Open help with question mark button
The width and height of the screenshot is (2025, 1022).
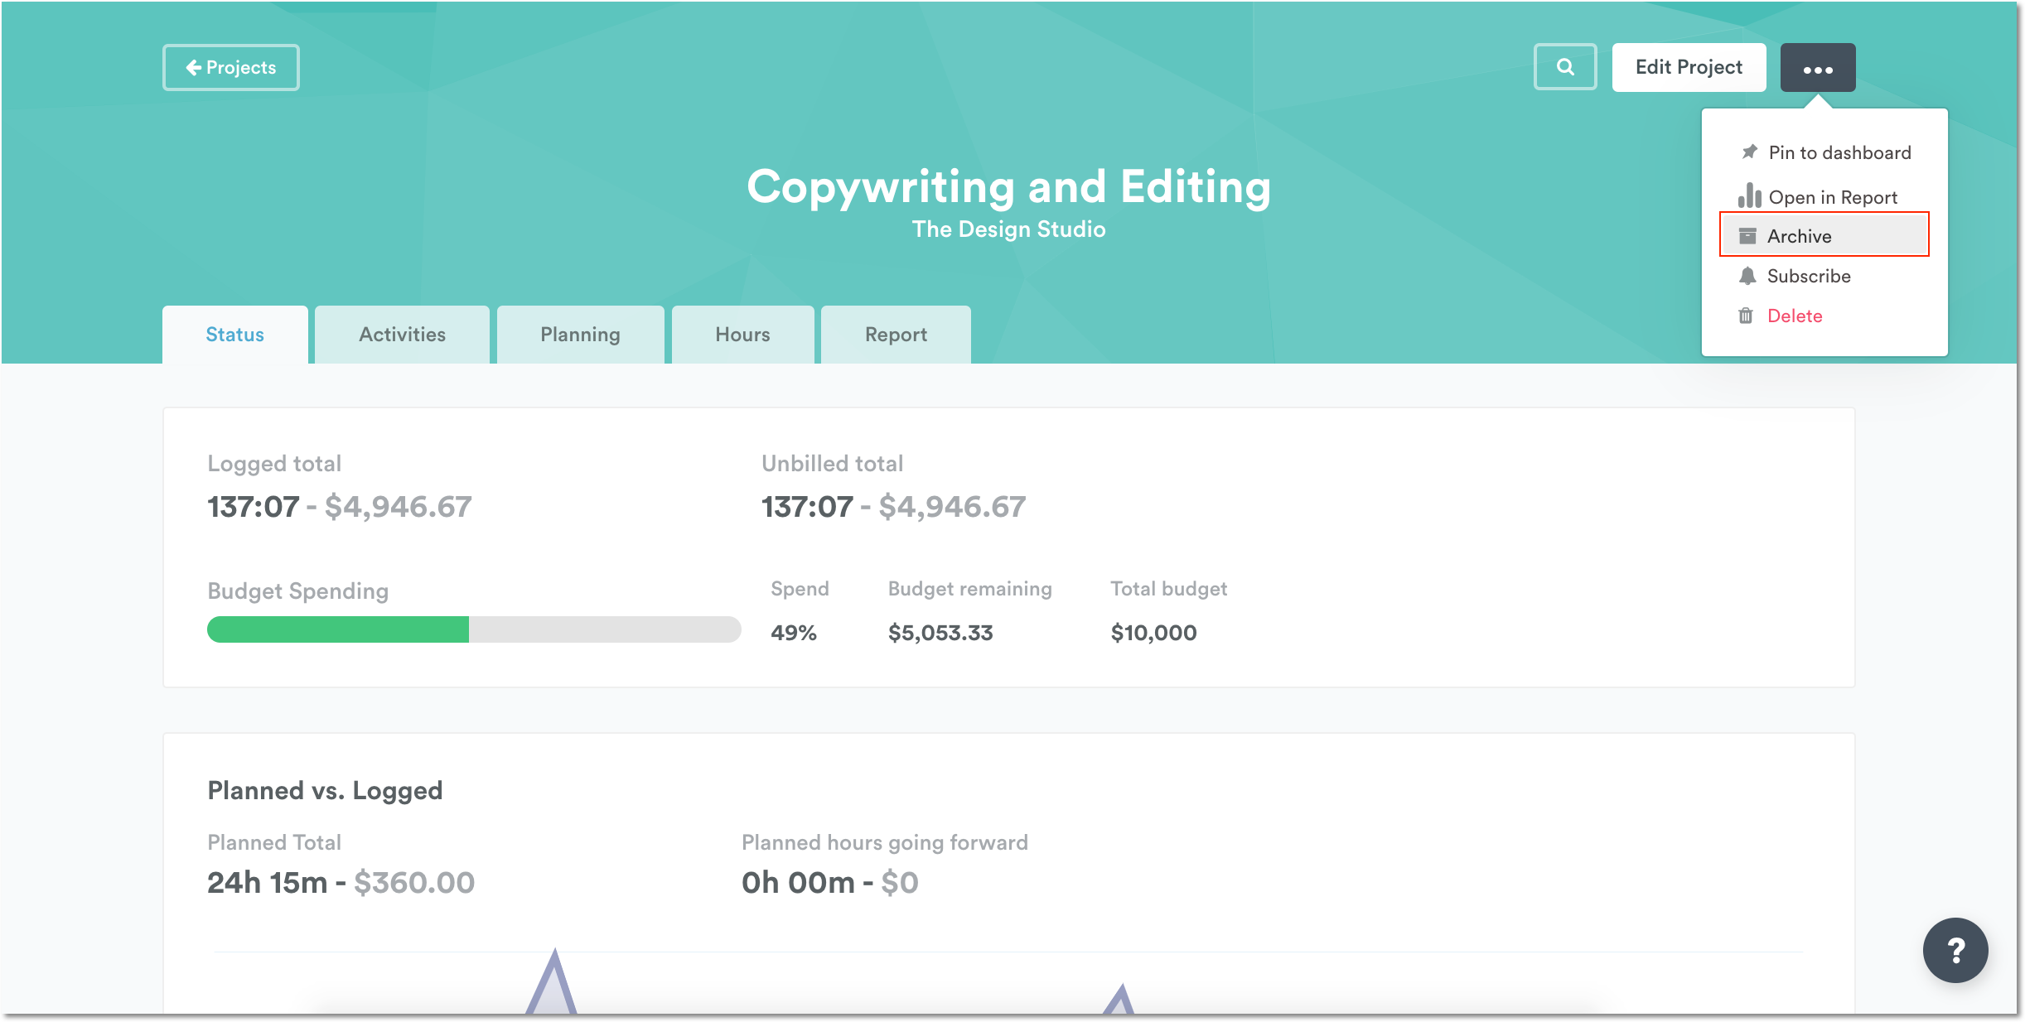pos(1955,950)
